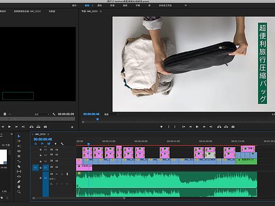Select the Rate Stretch tool
This screenshot has height=206, width=275.
[x=19, y=161]
